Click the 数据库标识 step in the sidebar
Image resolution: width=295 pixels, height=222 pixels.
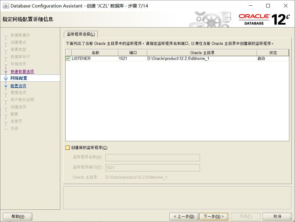click(20, 57)
